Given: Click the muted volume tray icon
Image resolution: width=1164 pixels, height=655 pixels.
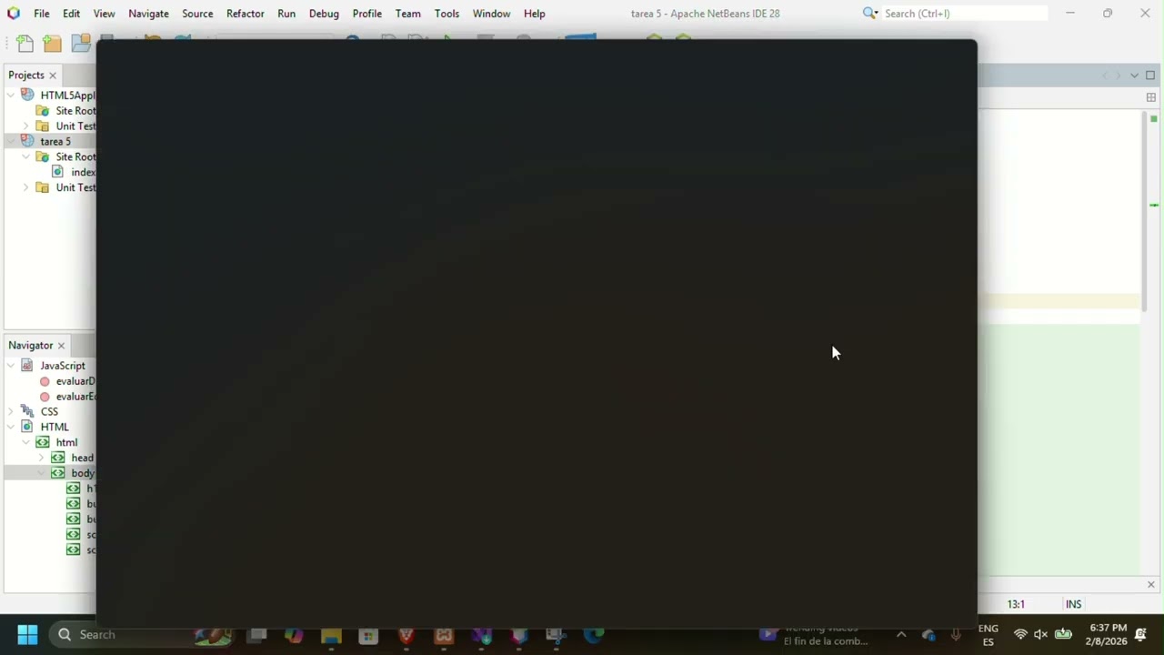Looking at the screenshot, I should 1040,634.
